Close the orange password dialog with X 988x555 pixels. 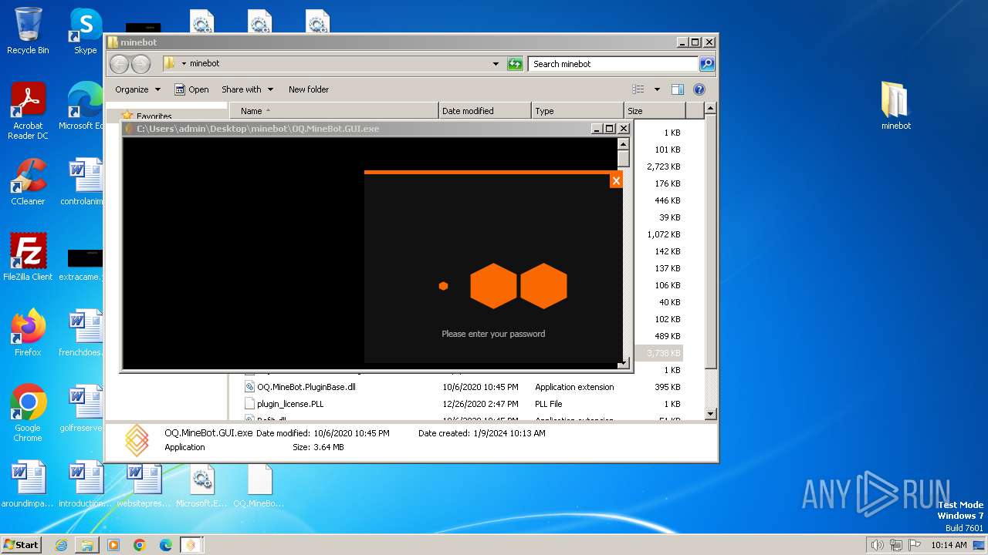point(616,180)
